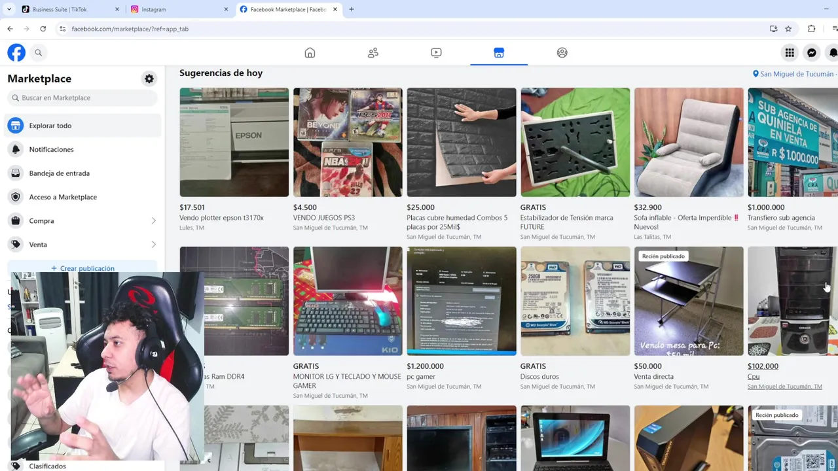Open Placas cubre humedad listing image
Viewport: 838px width, 471px height.
[x=462, y=142]
